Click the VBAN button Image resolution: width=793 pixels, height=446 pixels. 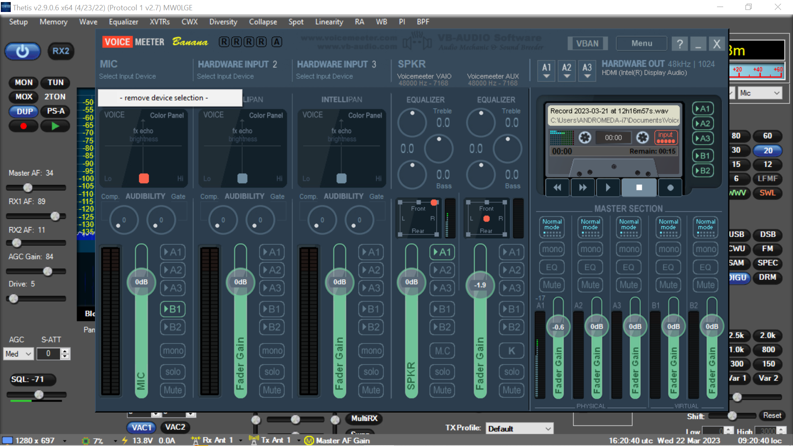coord(587,43)
